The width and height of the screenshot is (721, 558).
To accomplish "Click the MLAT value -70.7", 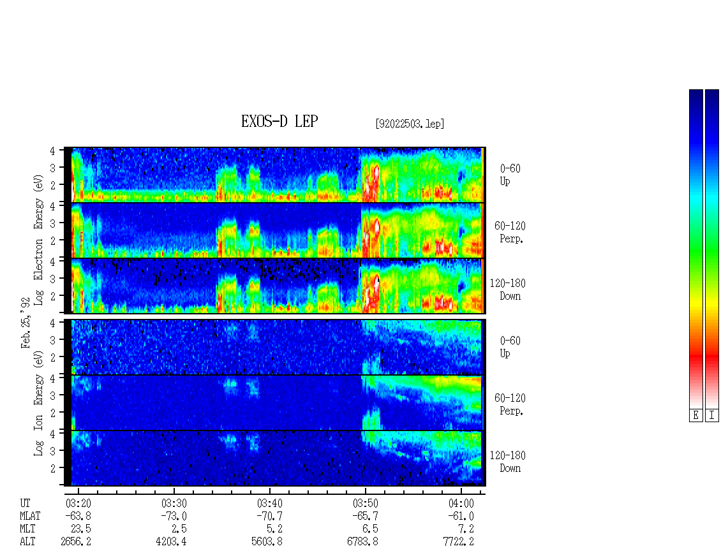I will pyautogui.click(x=269, y=516).
